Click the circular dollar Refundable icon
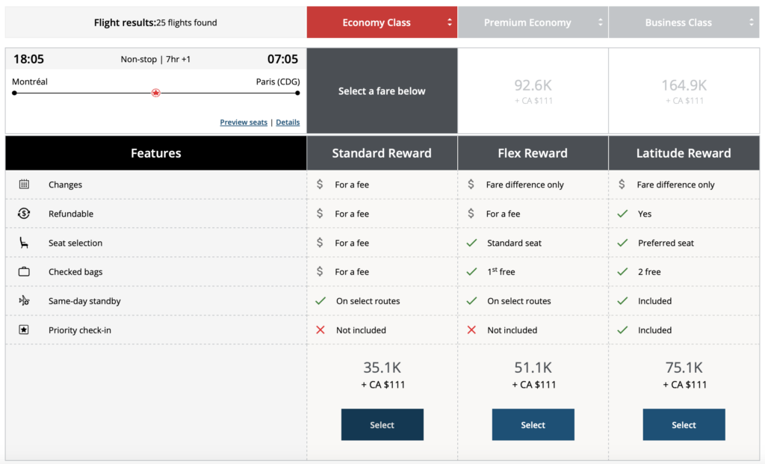This screenshot has width=765, height=464. pyautogui.click(x=25, y=214)
